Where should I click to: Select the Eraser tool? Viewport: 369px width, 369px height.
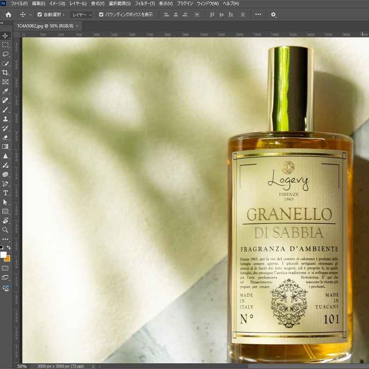[6, 137]
